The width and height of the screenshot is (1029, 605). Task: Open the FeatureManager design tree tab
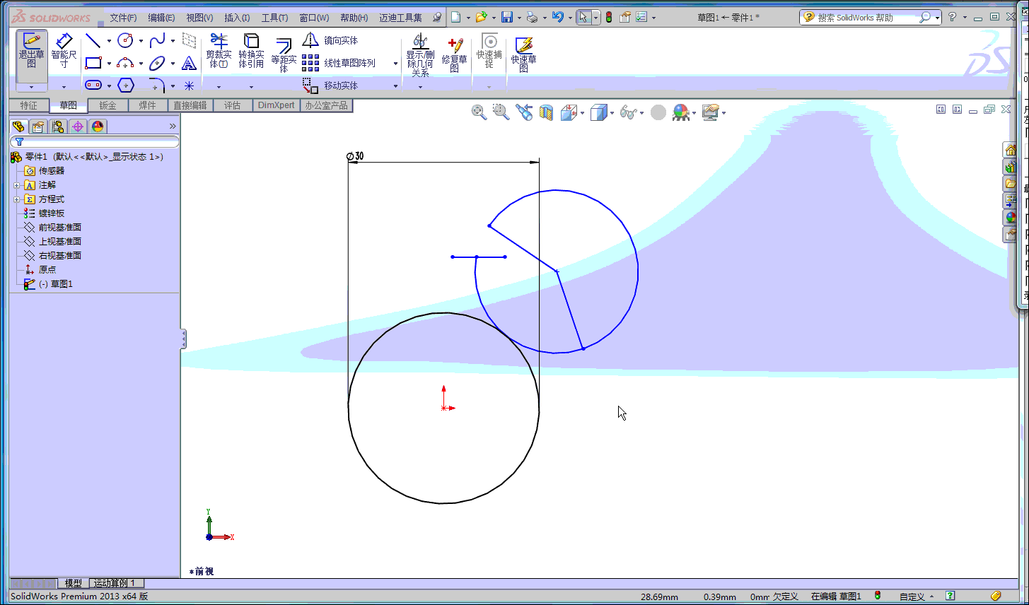point(18,127)
